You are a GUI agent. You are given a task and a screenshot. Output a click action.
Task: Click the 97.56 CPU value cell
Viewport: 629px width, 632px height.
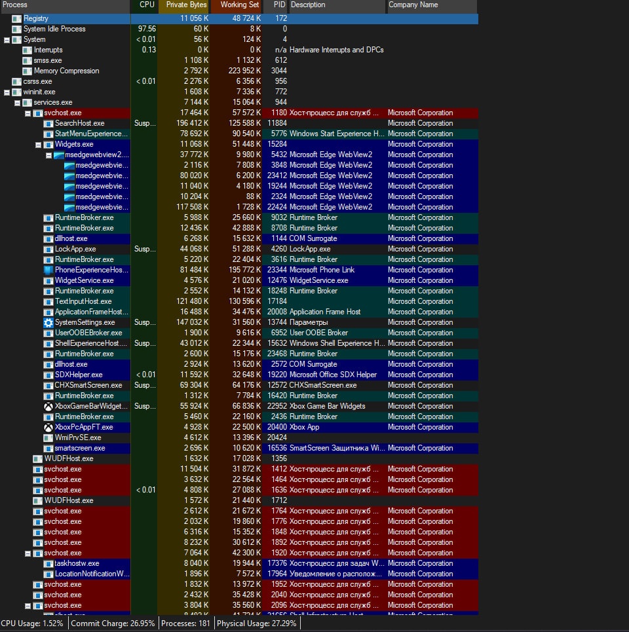(x=147, y=29)
